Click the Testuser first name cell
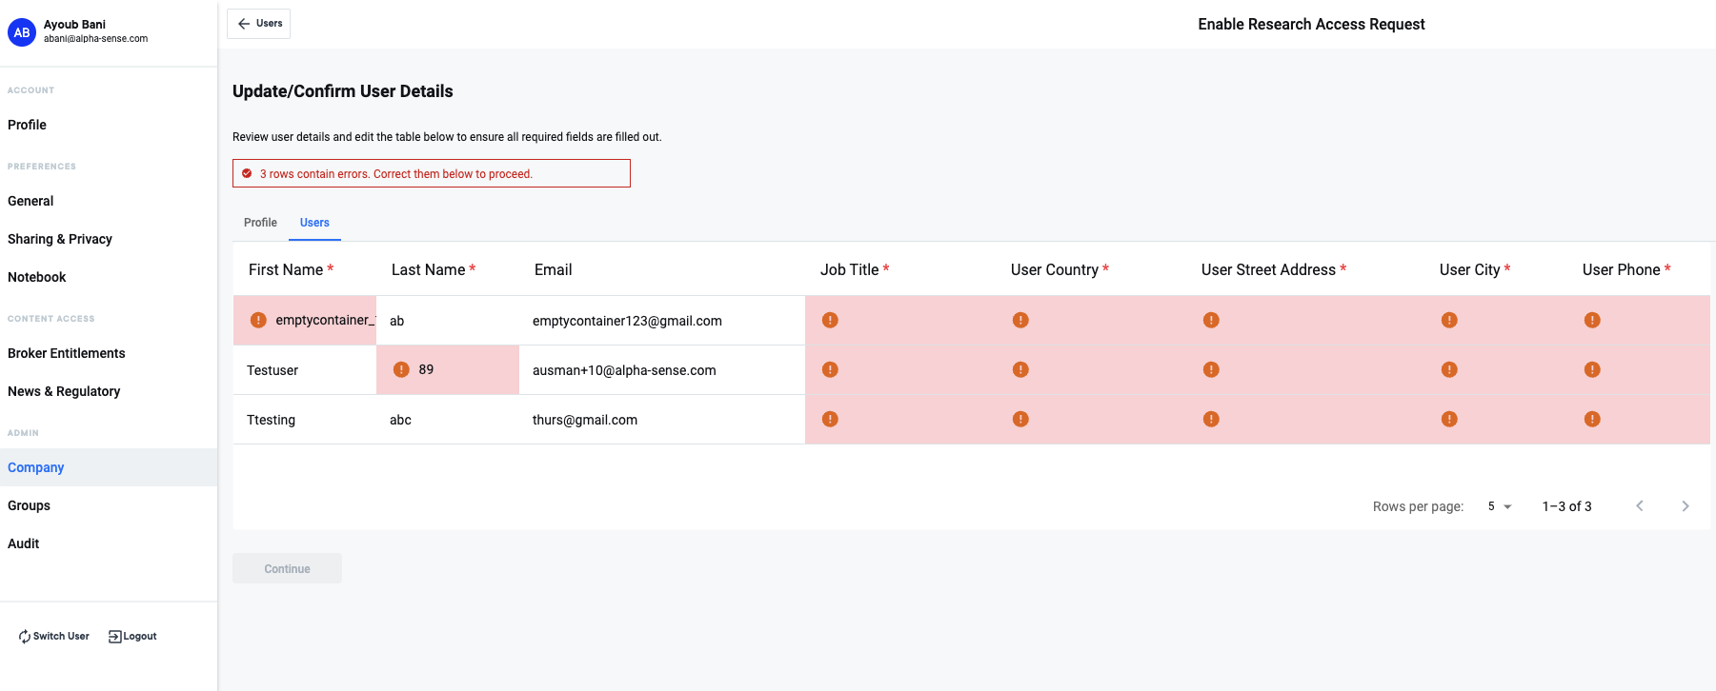 [305, 370]
